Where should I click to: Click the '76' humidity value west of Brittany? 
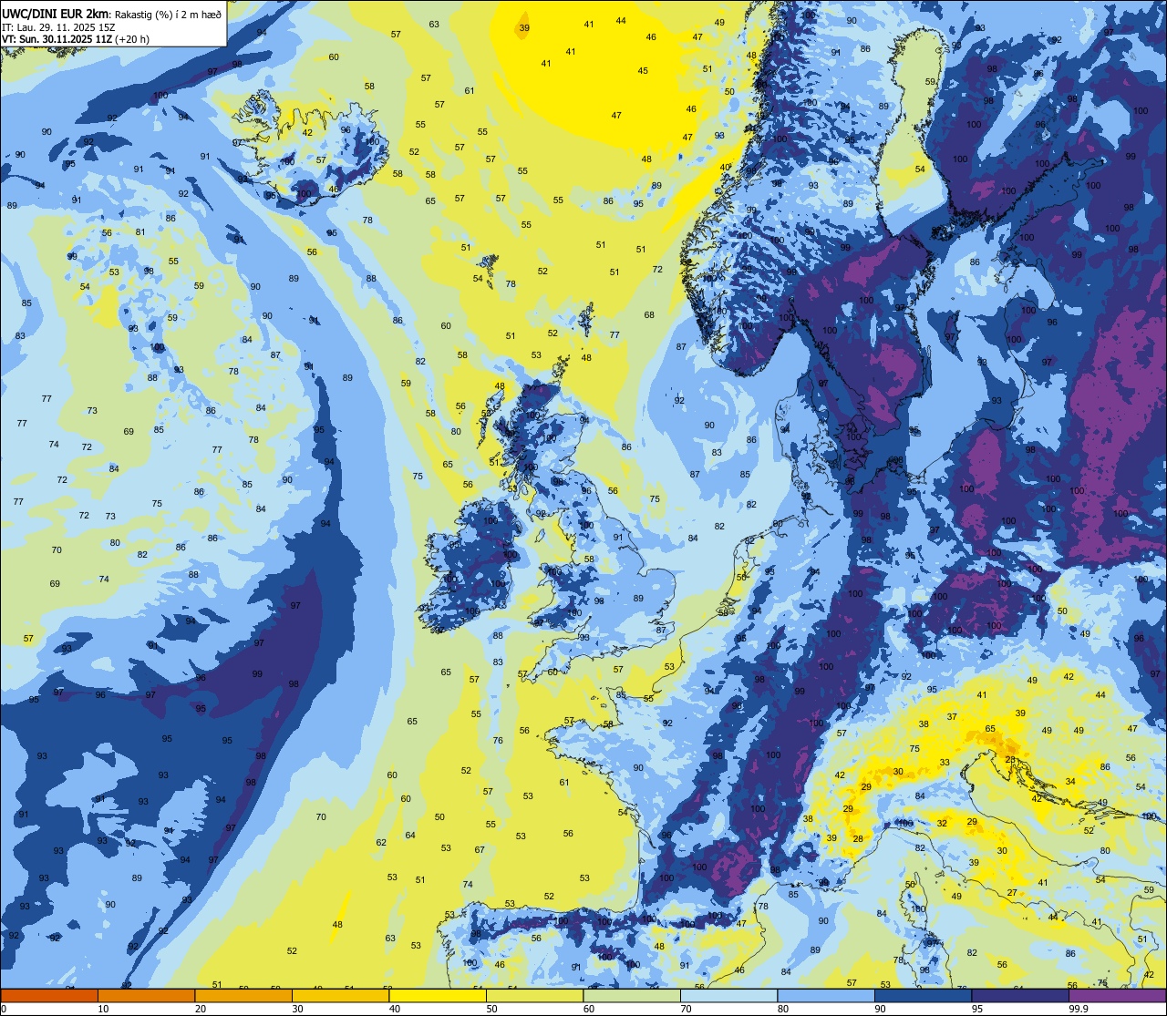pos(498,740)
